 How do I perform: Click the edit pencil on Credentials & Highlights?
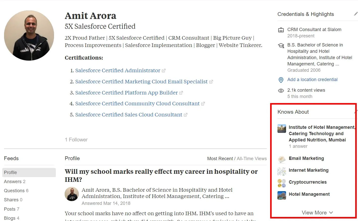coord(356,14)
